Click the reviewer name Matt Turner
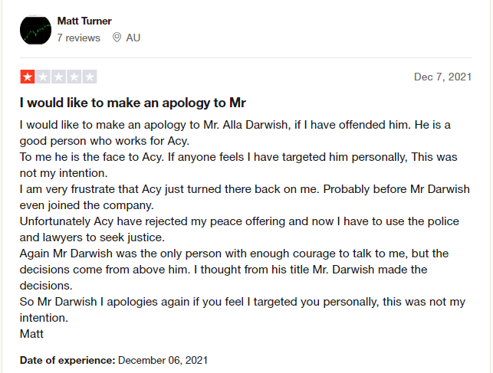Screen dimensions: 493x373 click(84, 21)
